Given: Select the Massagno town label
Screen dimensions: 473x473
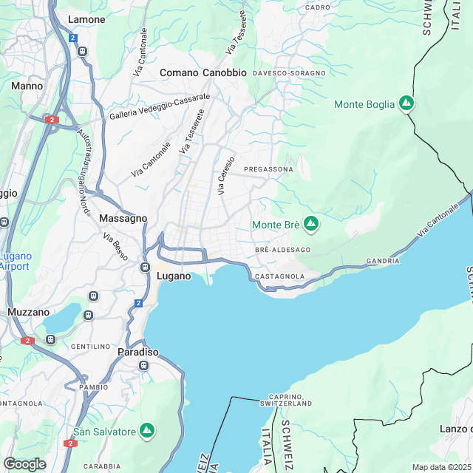Looking at the screenshot, I should click(123, 219).
